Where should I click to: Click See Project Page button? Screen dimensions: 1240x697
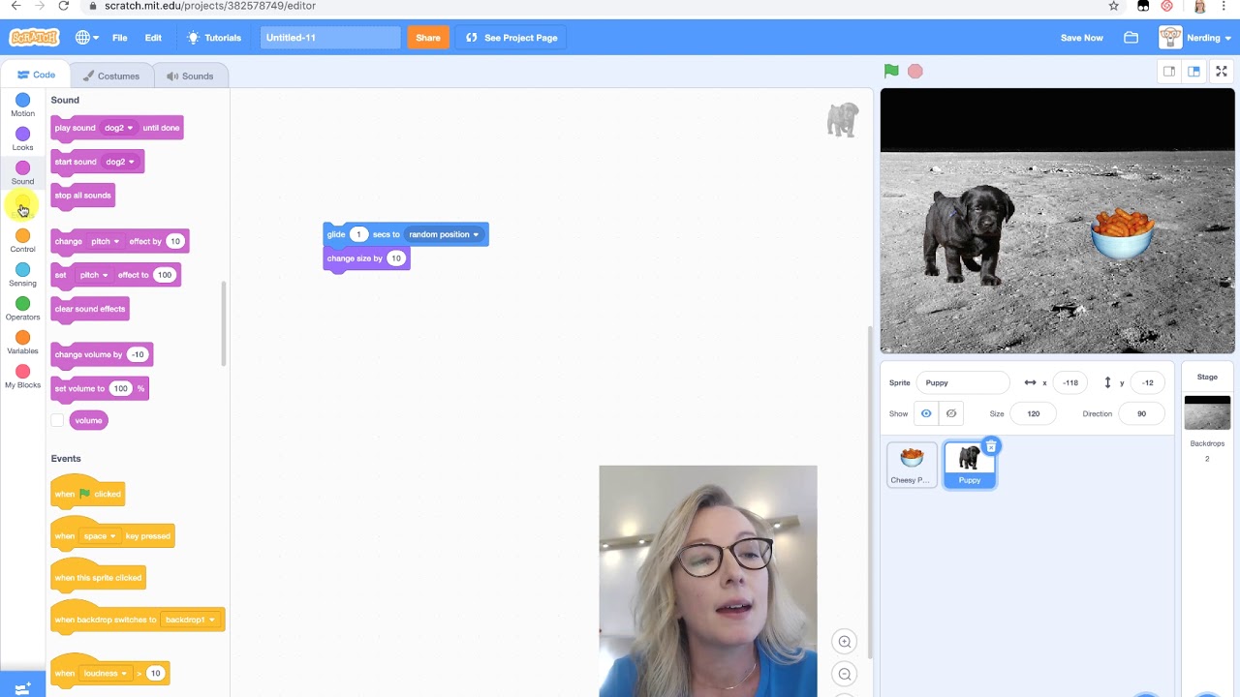click(x=511, y=38)
